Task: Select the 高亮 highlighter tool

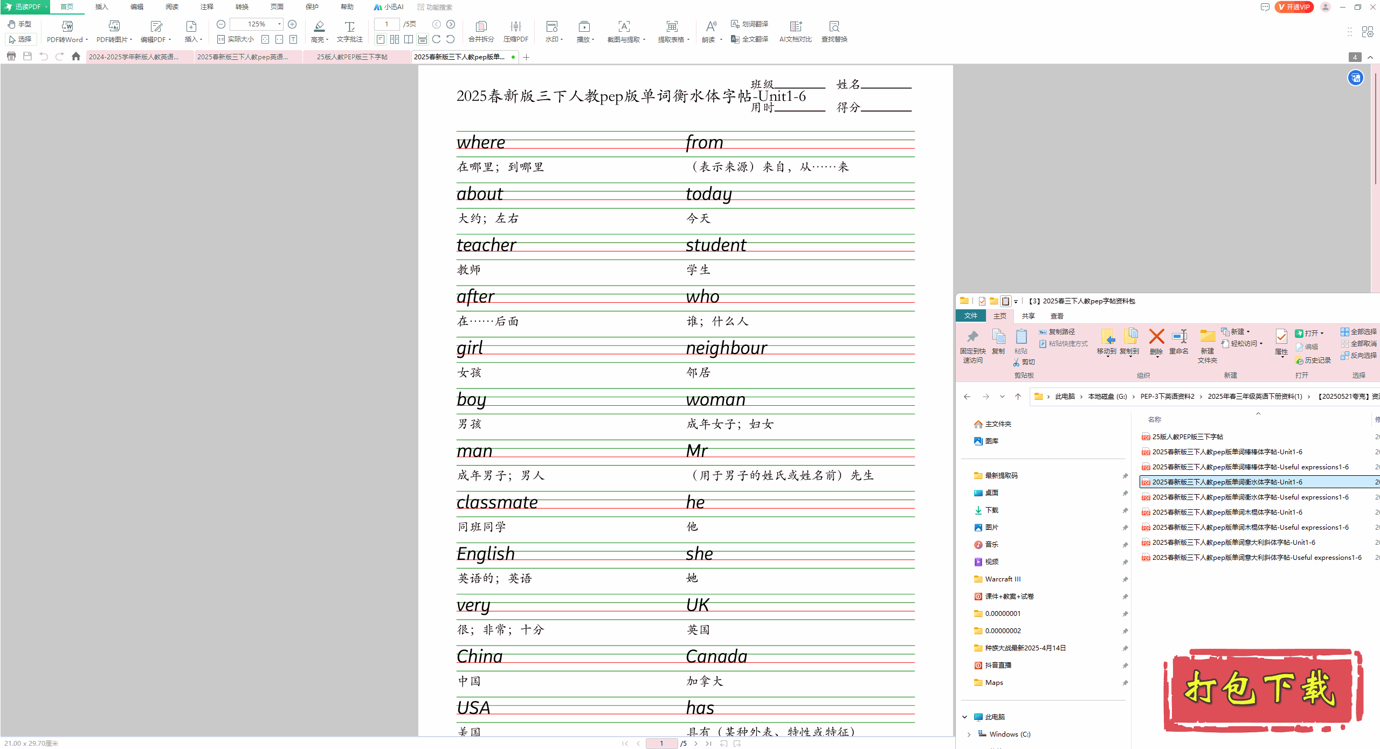Action: click(x=320, y=32)
